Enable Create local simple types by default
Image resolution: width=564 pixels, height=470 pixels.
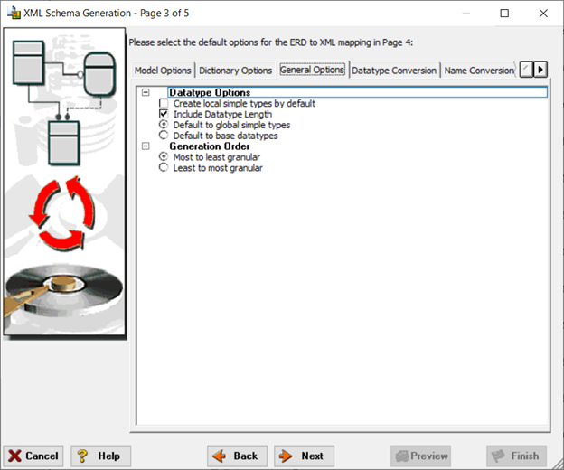pyautogui.click(x=164, y=104)
